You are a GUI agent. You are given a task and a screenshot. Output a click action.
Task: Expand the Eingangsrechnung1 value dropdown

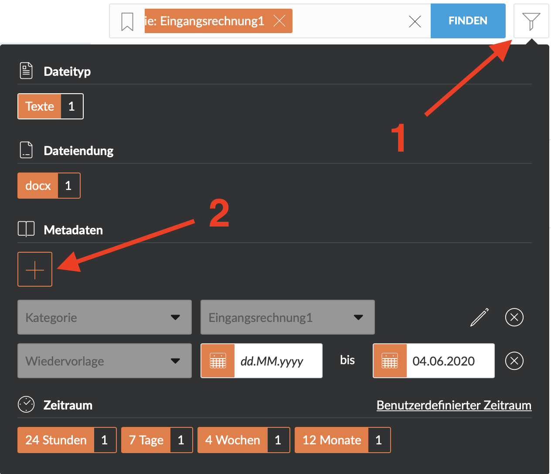pos(288,317)
